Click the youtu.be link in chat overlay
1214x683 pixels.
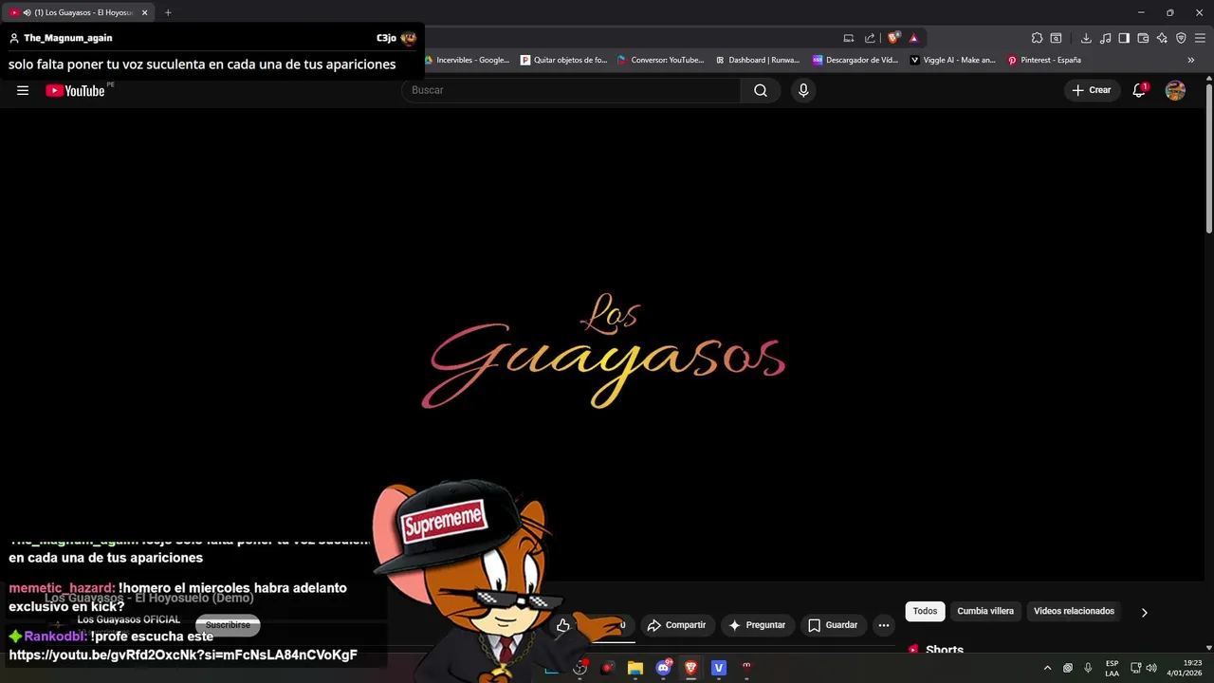(183, 655)
